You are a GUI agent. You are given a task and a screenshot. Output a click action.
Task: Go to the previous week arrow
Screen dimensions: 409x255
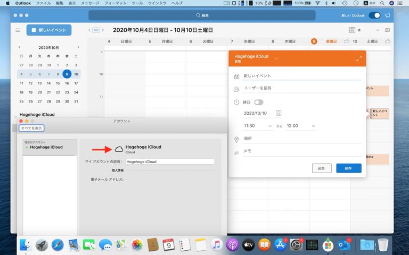(x=89, y=30)
